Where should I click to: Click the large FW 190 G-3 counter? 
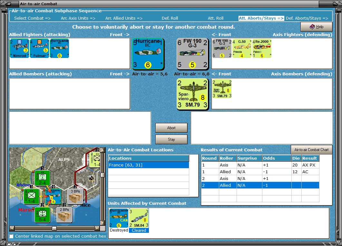(192, 54)
